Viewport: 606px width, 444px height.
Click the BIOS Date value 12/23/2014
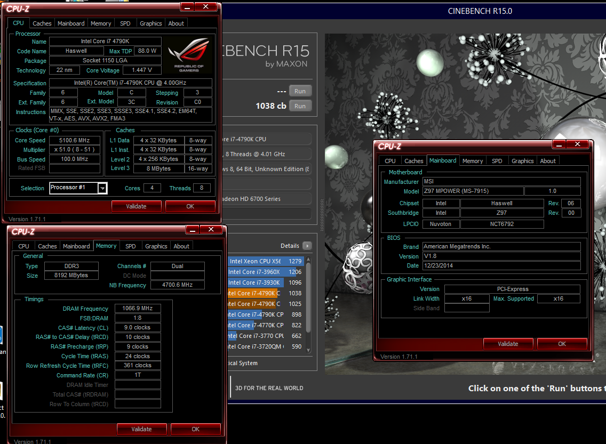coord(501,265)
